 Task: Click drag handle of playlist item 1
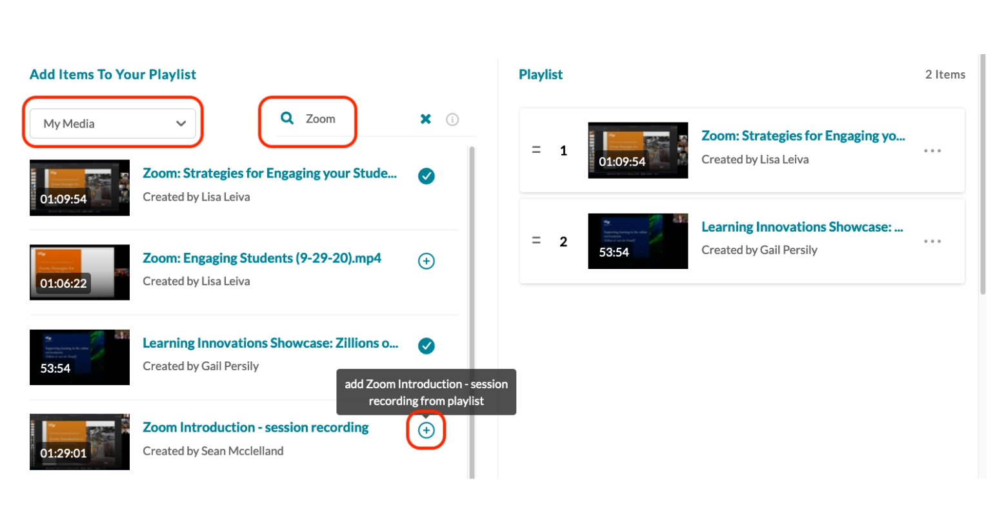(x=536, y=150)
